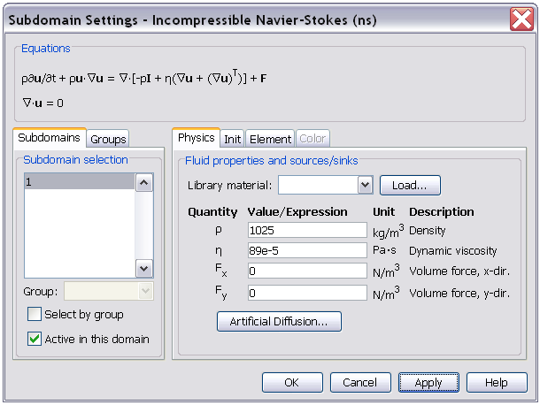Select subdomain 1 in the list
The width and height of the screenshot is (540, 405).
click(x=80, y=181)
